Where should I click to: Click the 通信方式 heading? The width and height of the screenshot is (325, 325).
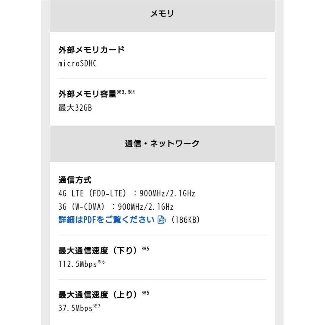pos(75,180)
